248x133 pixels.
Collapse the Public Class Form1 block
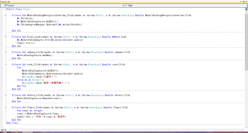[6, 9]
